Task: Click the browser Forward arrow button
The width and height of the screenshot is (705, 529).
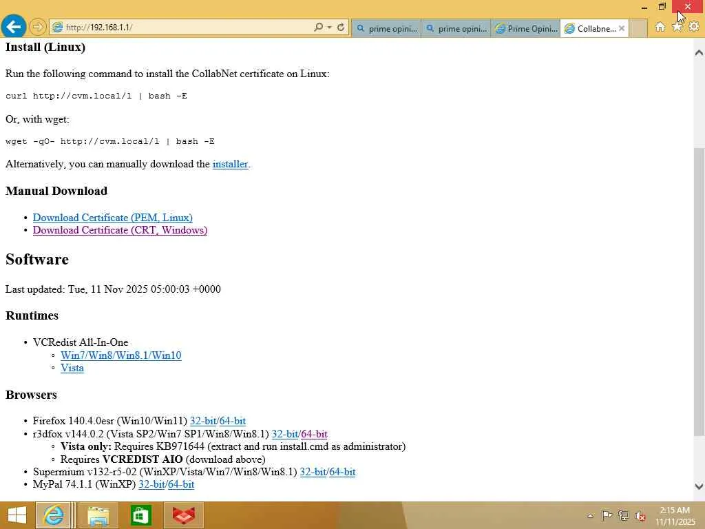Action: click(38, 27)
